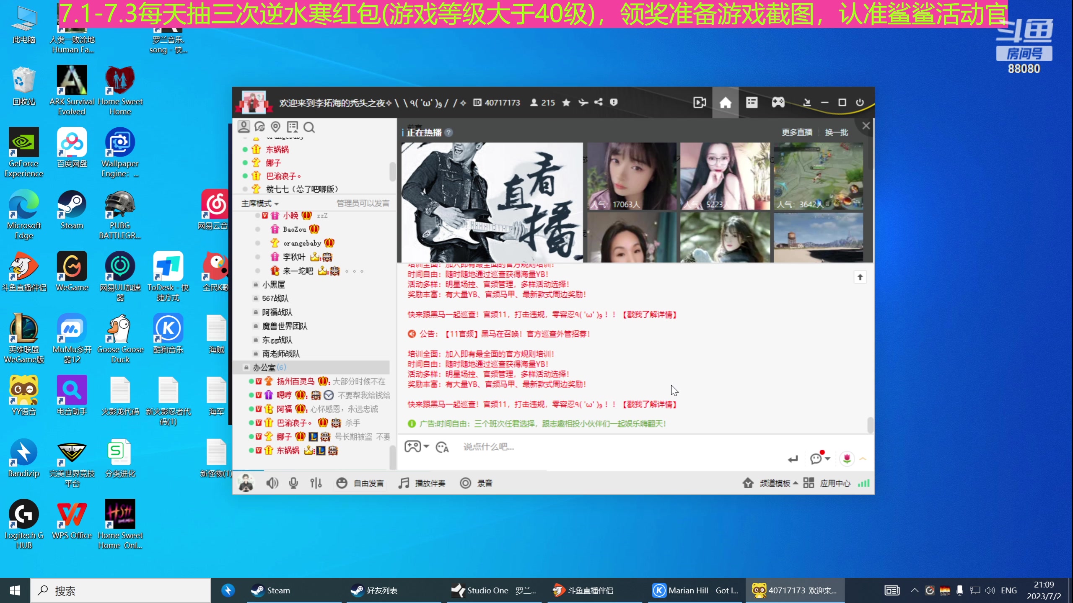Click 更多直播 link
Viewport: 1073px width, 603px height.
(797, 132)
